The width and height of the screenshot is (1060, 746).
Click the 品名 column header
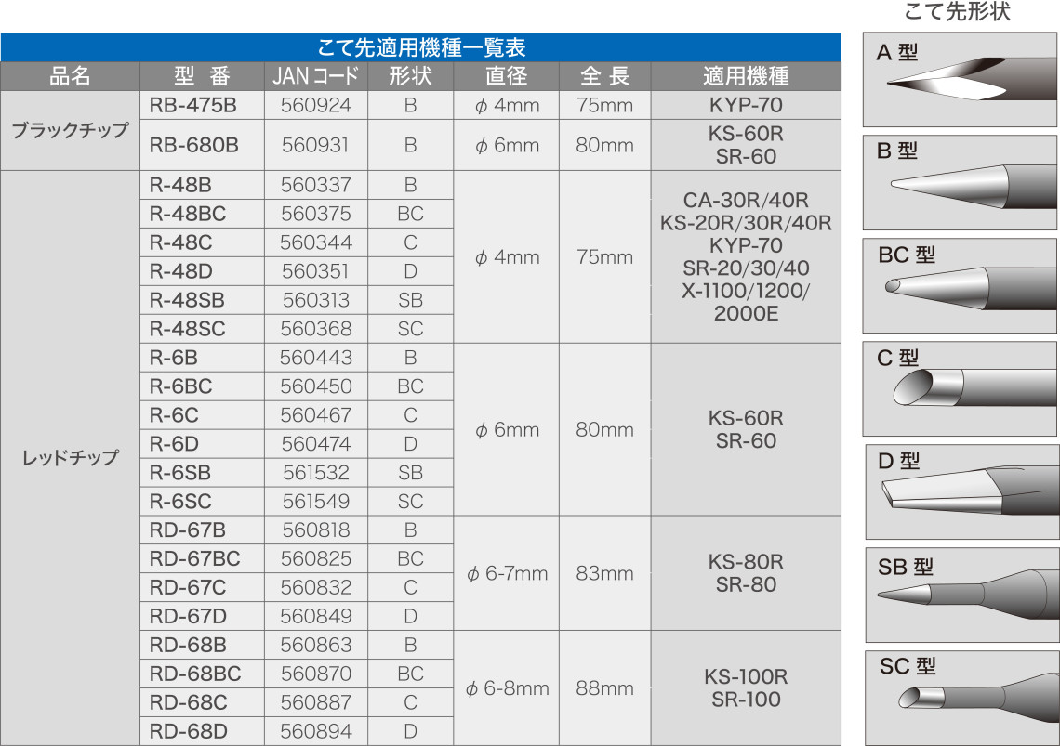71,76
